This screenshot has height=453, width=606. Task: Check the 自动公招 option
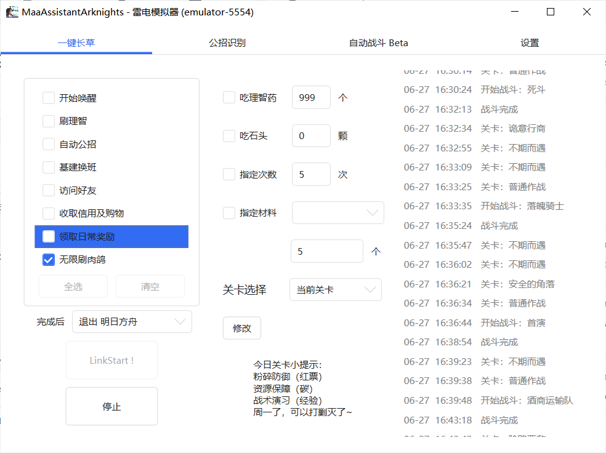[48, 144]
